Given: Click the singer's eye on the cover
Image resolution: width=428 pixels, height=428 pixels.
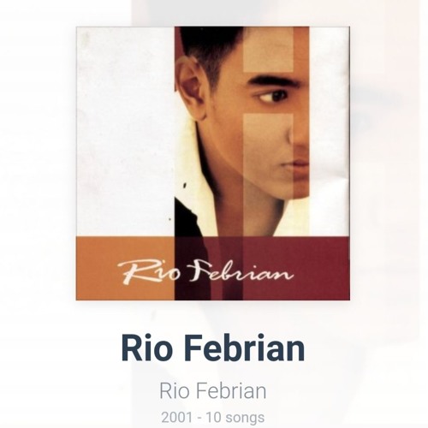Looking at the screenshot, I should point(273,97).
